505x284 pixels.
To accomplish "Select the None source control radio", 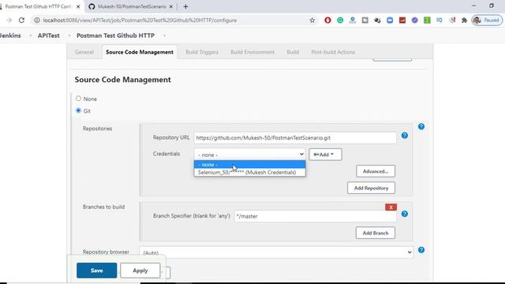I will [x=78, y=99].
